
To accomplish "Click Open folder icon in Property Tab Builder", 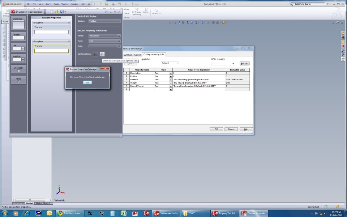I will pyautogui.click(x=57, y=12).
